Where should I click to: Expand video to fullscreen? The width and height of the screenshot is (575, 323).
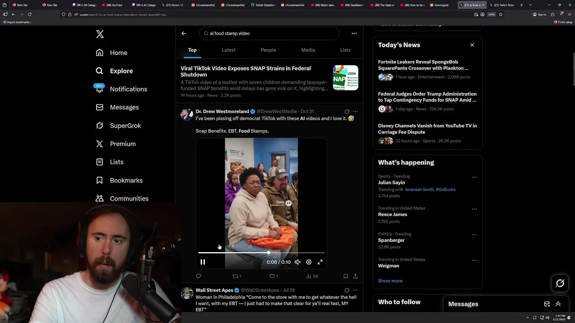point(320,262)
